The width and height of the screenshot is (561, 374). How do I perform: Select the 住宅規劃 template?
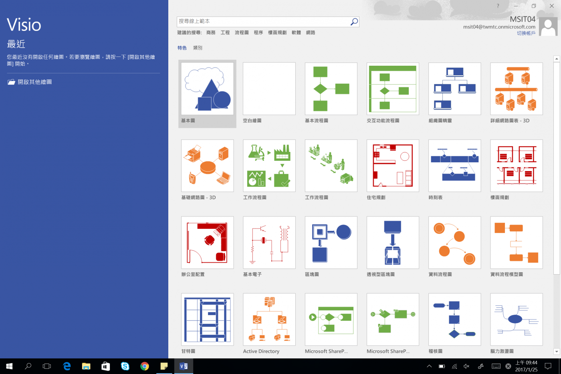(x=393, y=166)
